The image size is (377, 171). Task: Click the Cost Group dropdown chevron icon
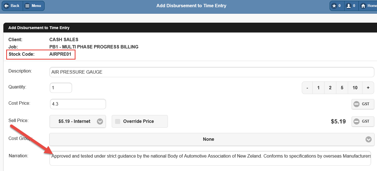[368, 139]
